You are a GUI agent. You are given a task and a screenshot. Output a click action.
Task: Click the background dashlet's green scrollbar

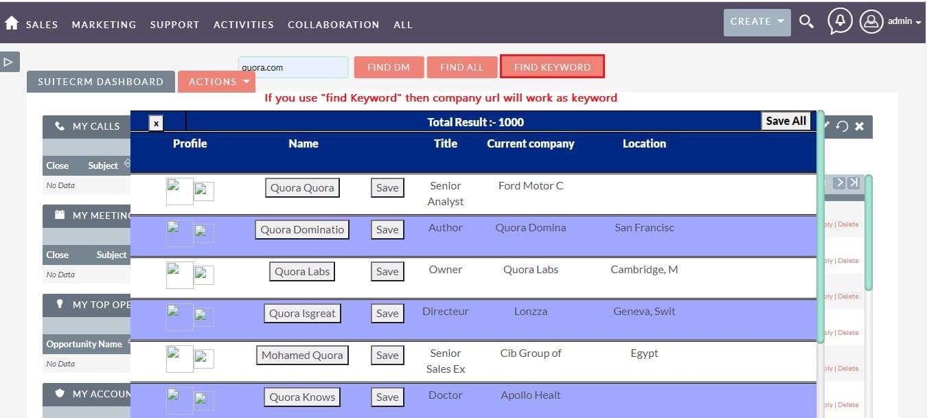(x=869, y=232)
